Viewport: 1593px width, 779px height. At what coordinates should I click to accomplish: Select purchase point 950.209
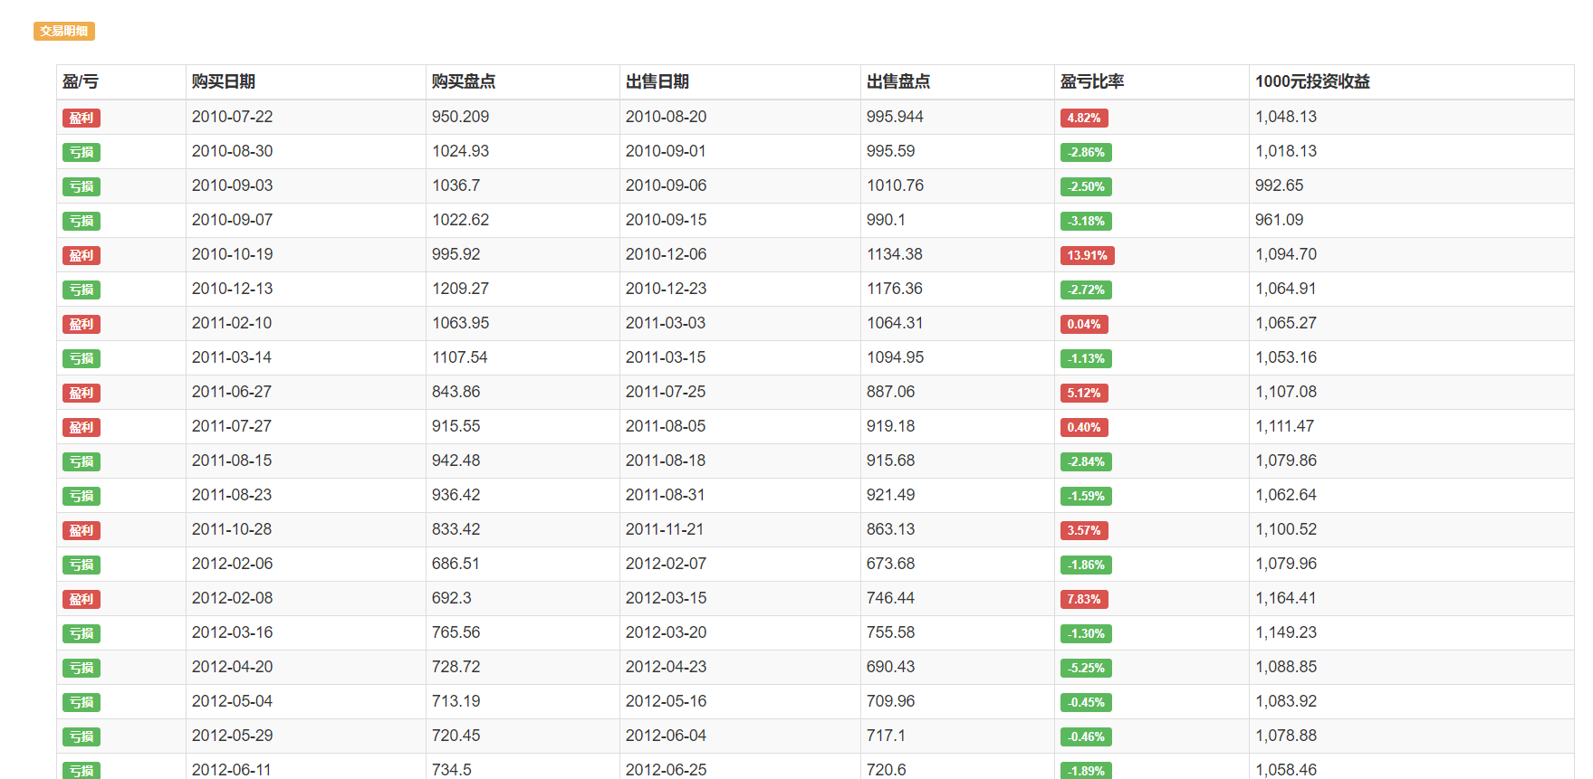coord(460,117)
